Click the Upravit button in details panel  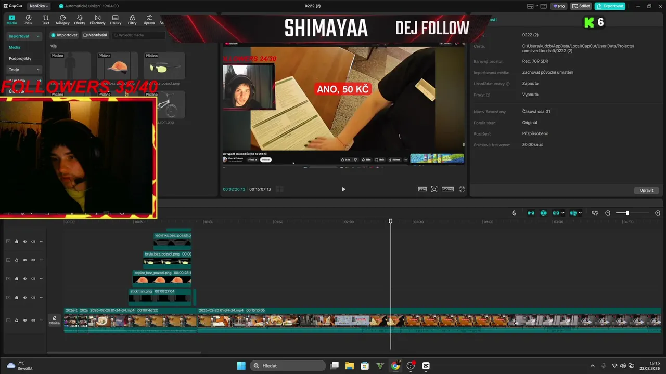tap(646, 190)
